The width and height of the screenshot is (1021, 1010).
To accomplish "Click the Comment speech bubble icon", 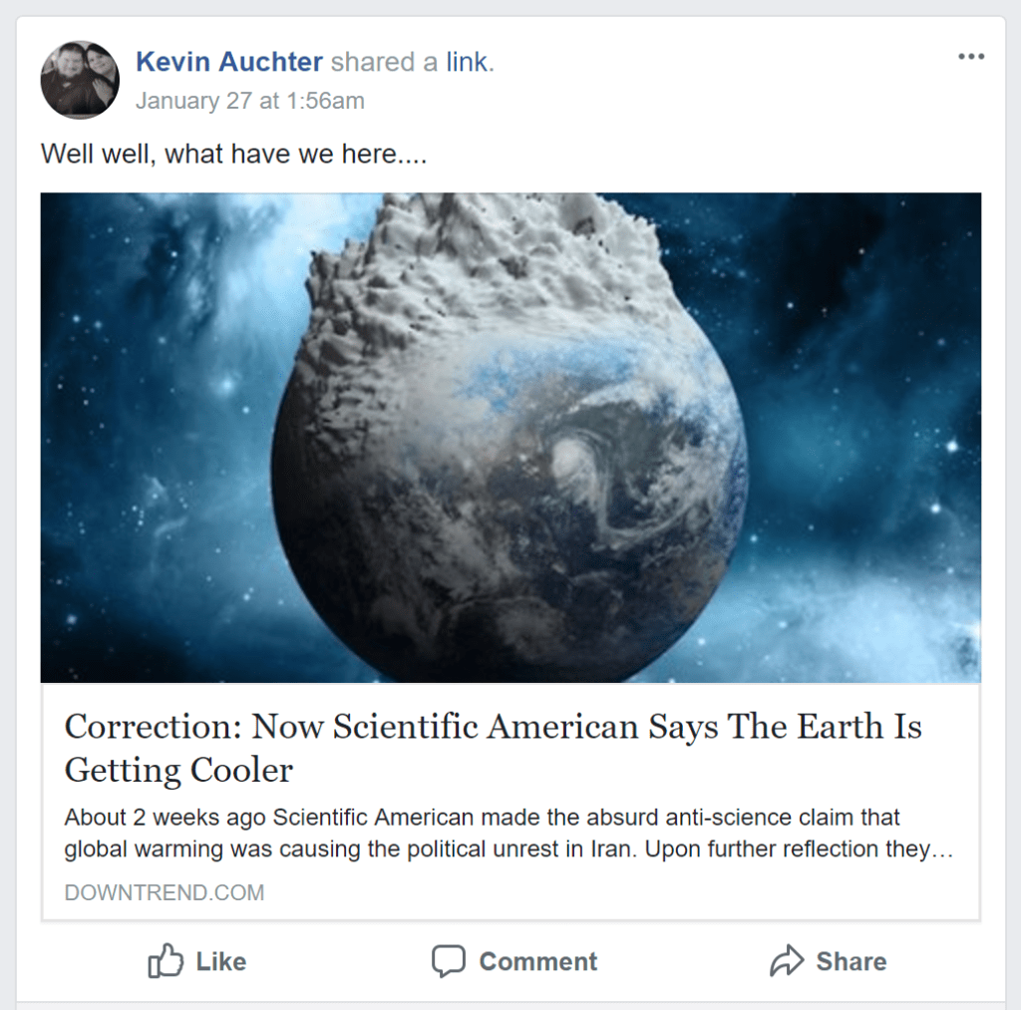I will [x=449, y=961].
